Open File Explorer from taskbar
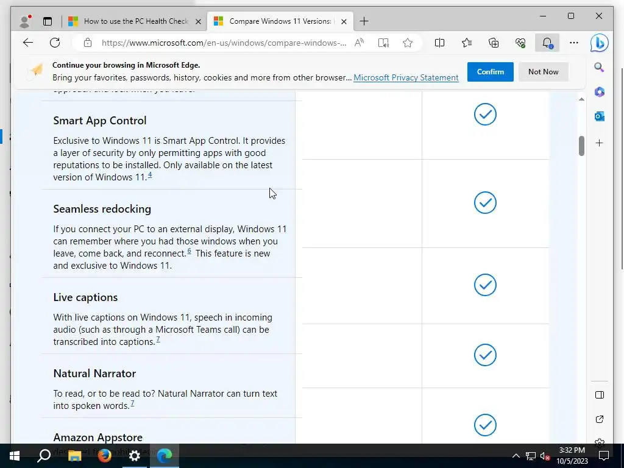This screenshot has width=624, height=468. pyautogui.click(x=74, y=456)
